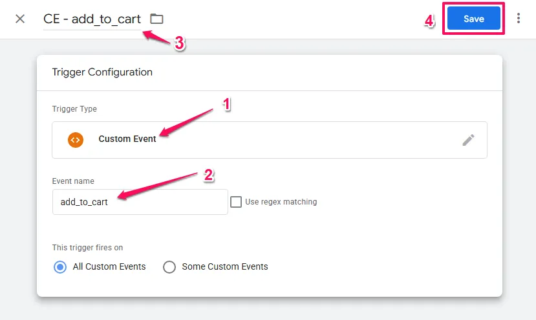The height and width of the screenshot is (320, 536).
Task: Click empty area in the trigger type selector box
Action: (310, 140)
